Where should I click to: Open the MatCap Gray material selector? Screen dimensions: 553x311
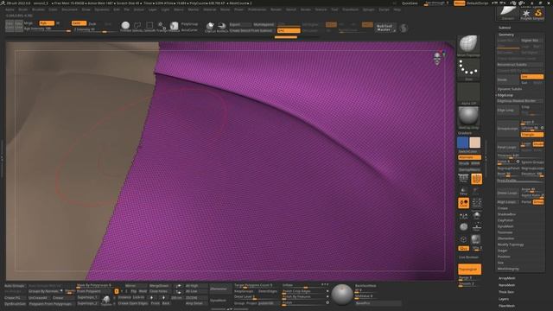pyautogui.click(x=468, y=117)
